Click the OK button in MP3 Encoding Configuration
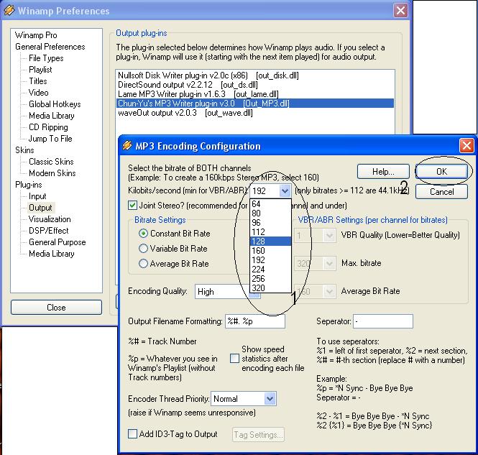The height and width of the screenshot is (455, 478). pyautogui.click(x=441, y=172)
